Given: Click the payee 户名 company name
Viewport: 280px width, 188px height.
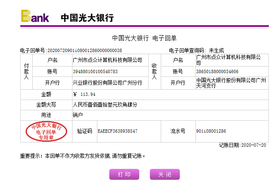Looking at the screenshot, I should pos(228,60).
